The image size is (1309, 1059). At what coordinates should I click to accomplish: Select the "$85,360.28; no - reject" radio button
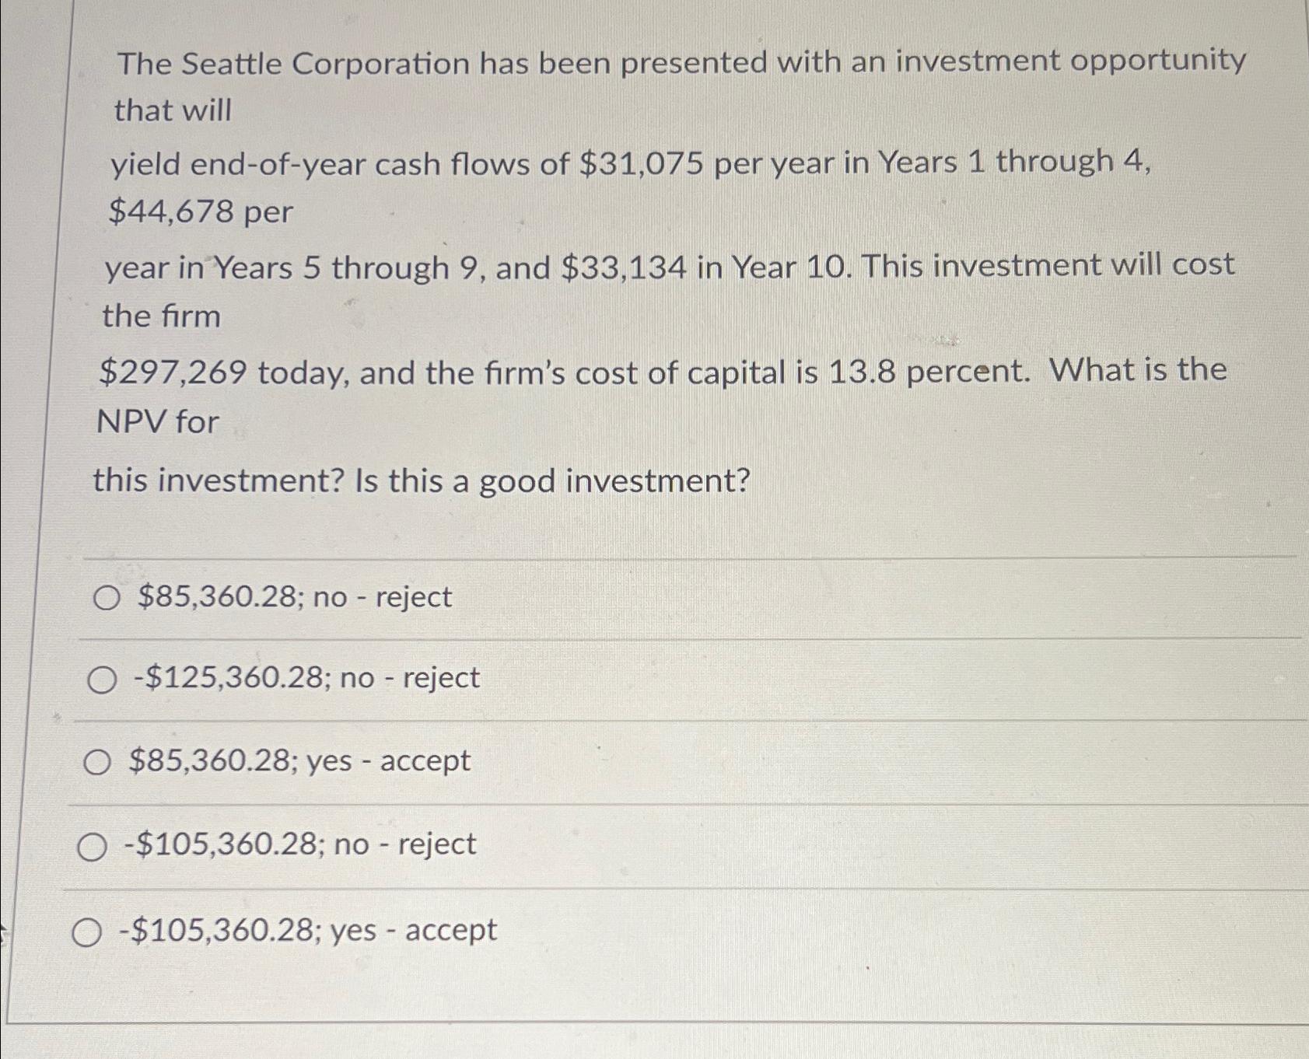107,599
